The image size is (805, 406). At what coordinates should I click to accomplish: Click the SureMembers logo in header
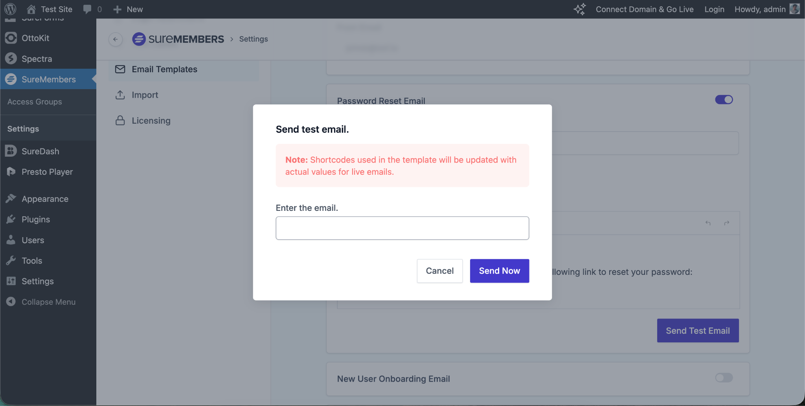click(x=178, y=39)
